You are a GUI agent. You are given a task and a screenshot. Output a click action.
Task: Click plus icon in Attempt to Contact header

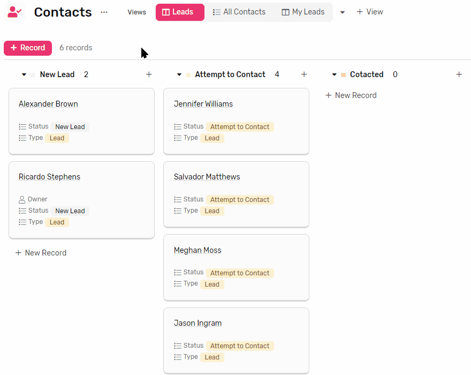click(303, 74)
